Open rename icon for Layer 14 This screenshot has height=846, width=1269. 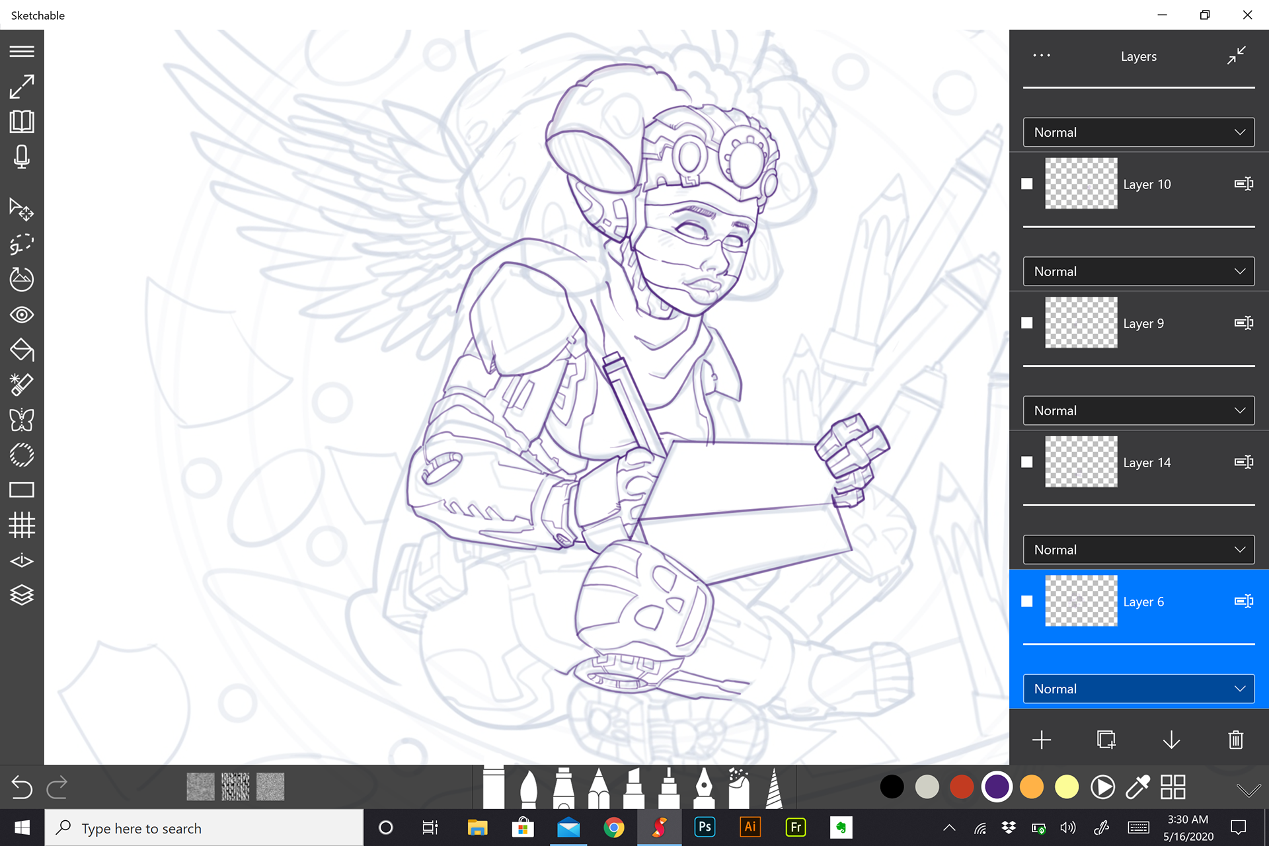coord(1244,462)
